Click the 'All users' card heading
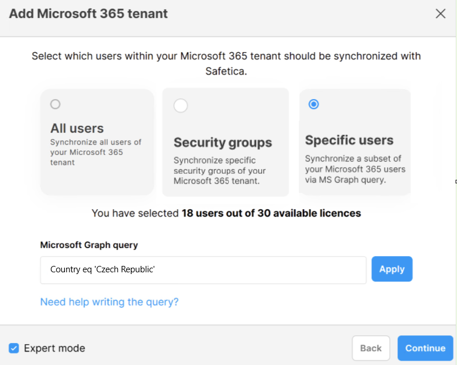This screenshot has width=457, height=365. (77, 128)
